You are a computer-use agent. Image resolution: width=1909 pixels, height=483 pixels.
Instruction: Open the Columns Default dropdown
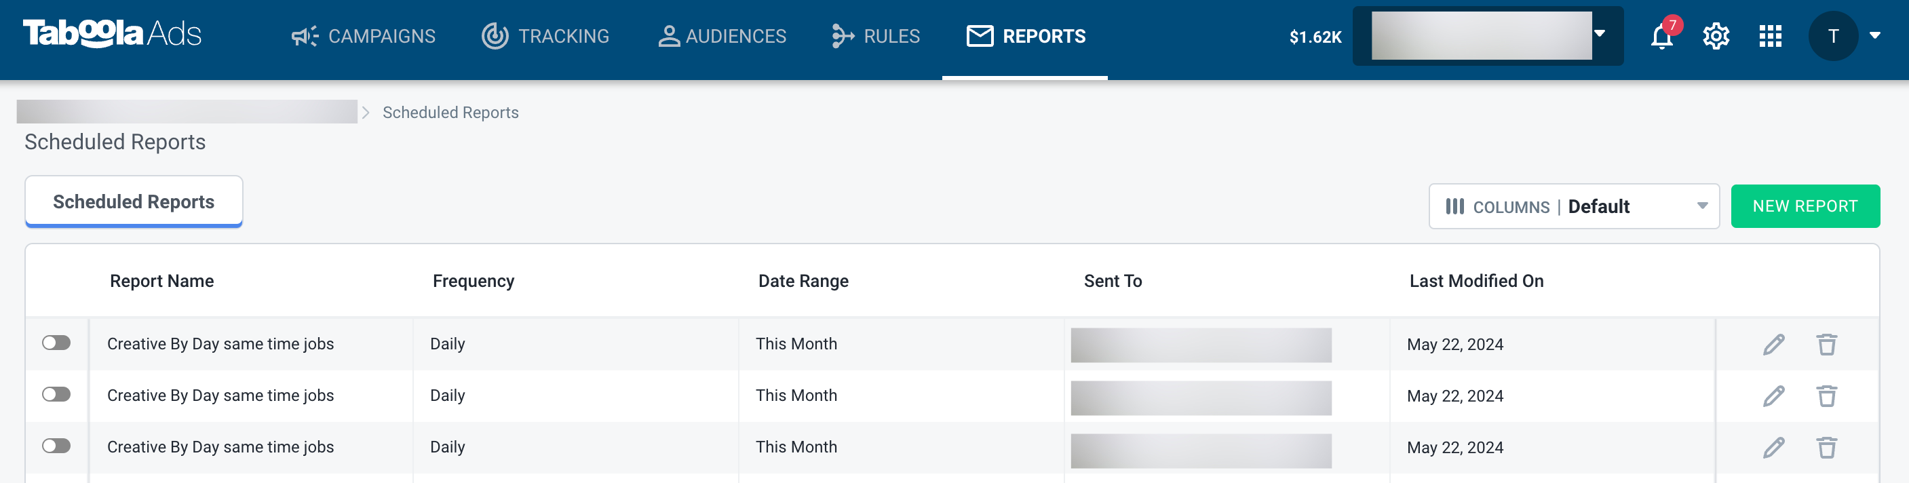[x=1574, y=207]
